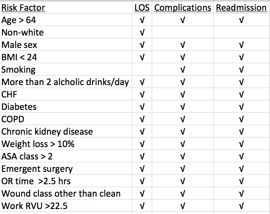
Task: Select Complications checkmark for BMI < 24
Action: click(182, 57)
